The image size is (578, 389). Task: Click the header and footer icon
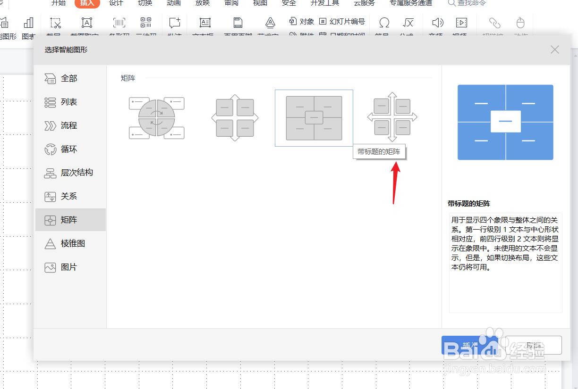click(238, 23)
